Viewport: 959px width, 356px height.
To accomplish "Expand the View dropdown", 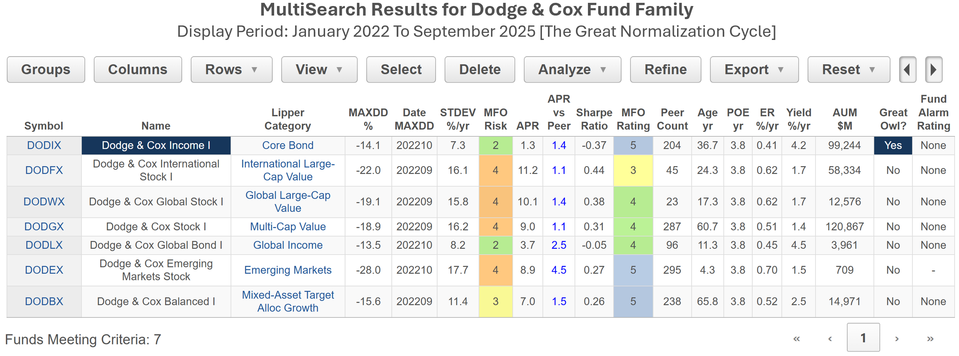I will click(x=319, y=70).
